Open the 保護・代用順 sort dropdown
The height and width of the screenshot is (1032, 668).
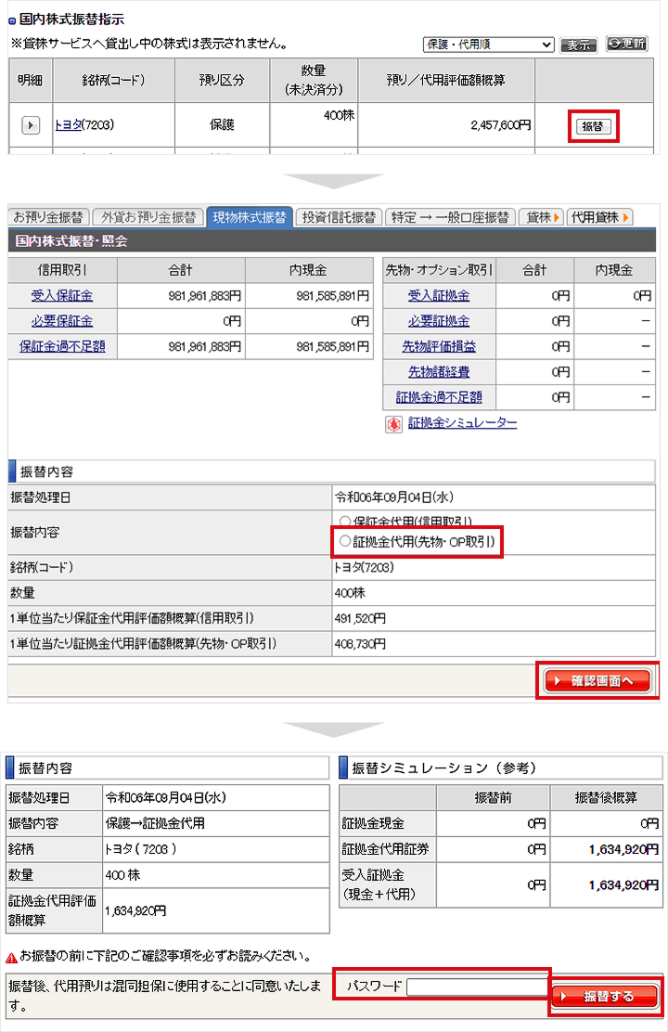click(488, 45)
